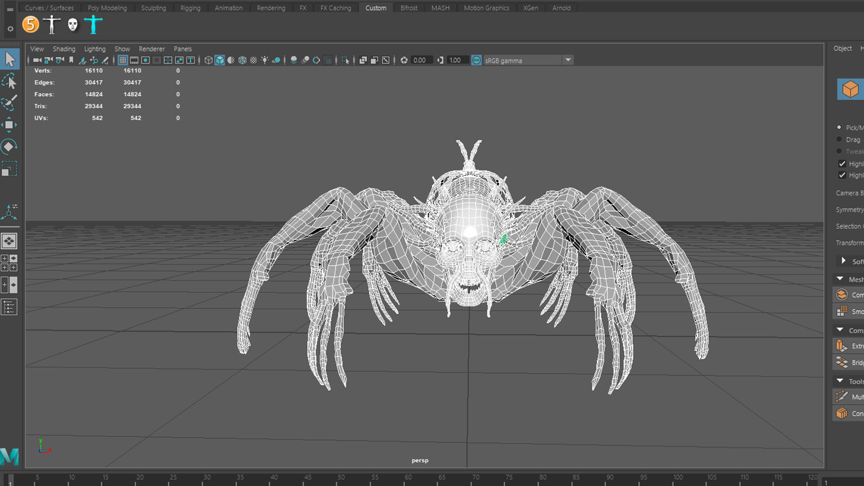Viewport: 864px width, 486px height.
Task: Choose the Paint Selection brush tool
Action: click(x=9, y=103)
